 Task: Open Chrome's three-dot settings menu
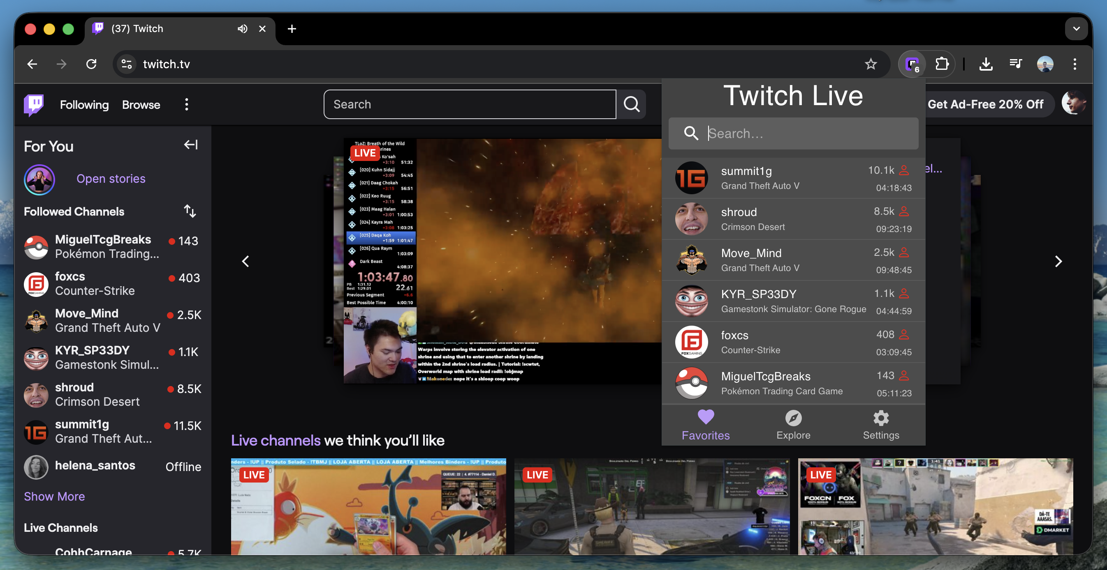[1075, 64]
